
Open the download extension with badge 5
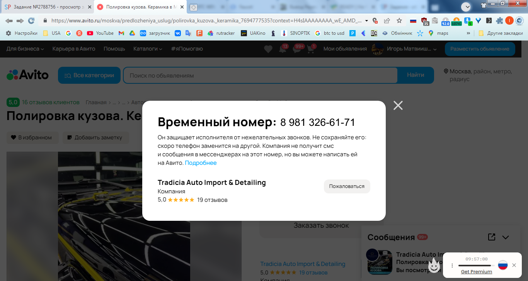tap(468, 21)
